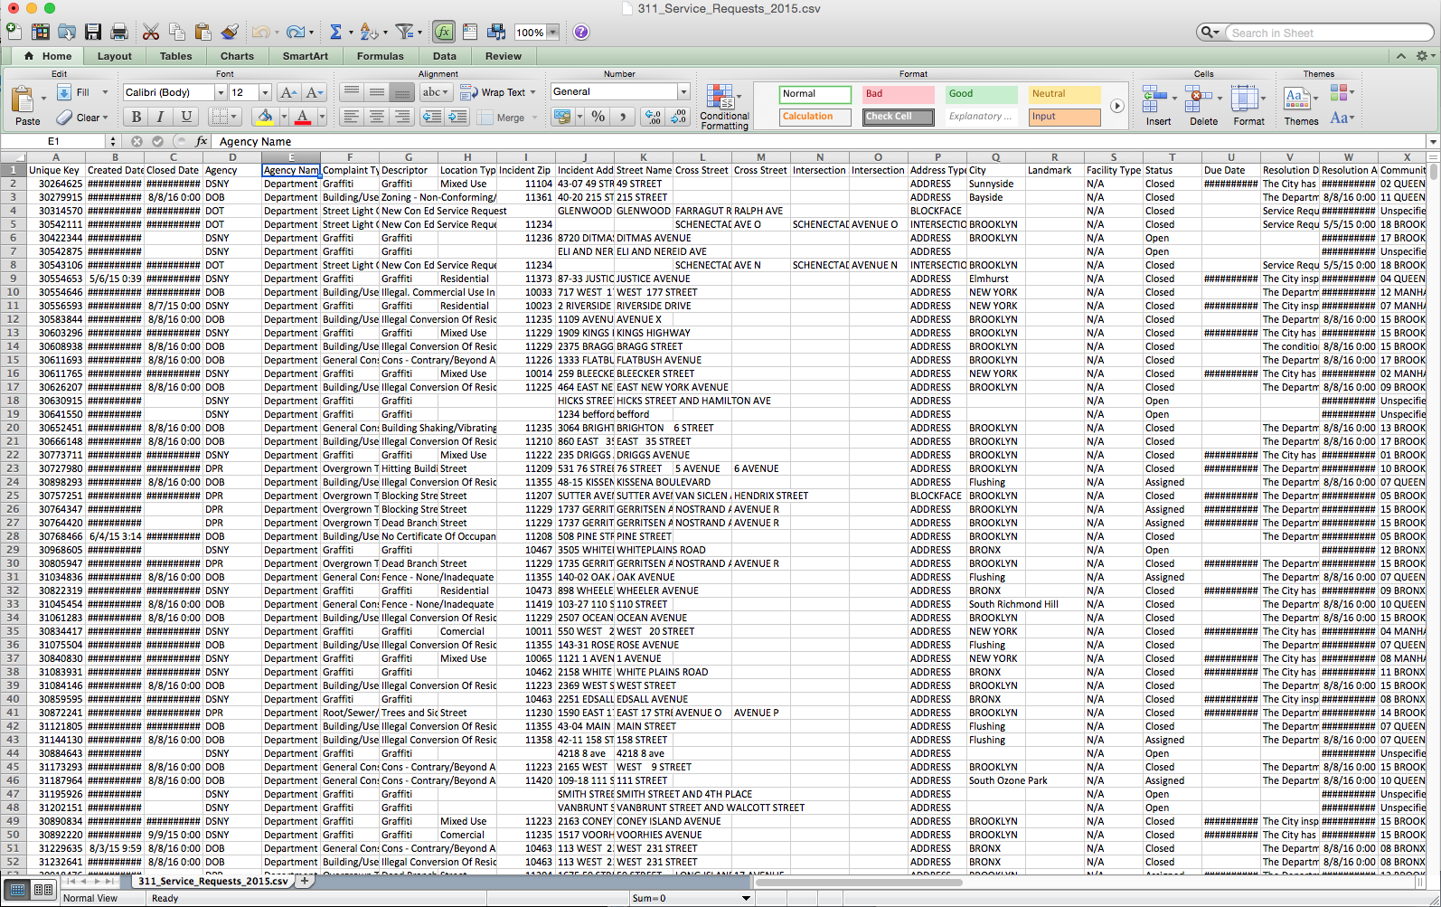Open the Data ribbon tab

[445, 56]
